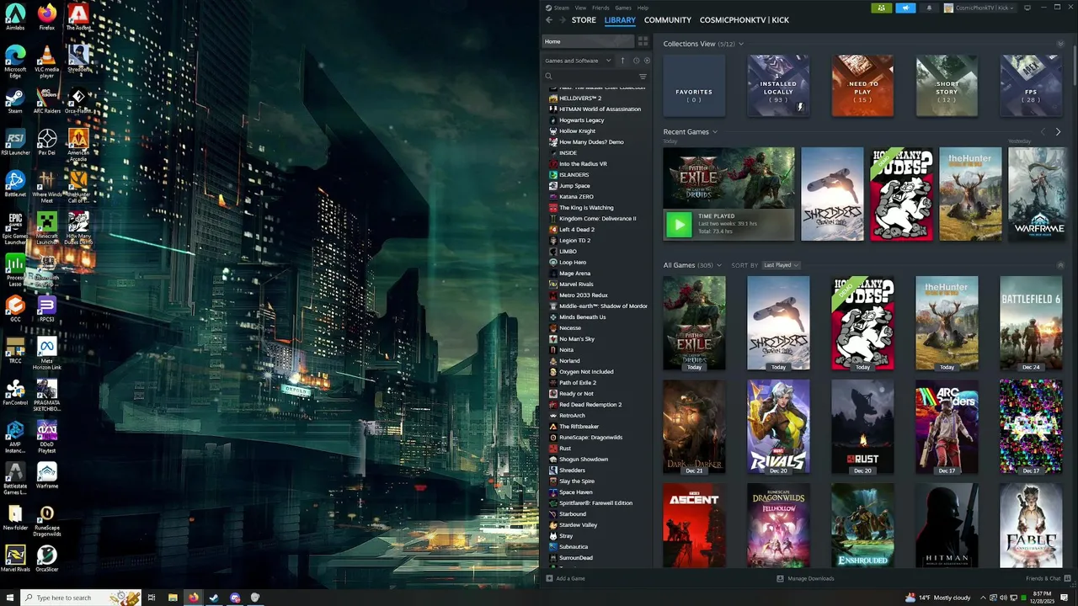This screenshot has width=1078, height=606.
Task: Select Meta Horizon Link desktop icon
Action: [x=47, y=354]
